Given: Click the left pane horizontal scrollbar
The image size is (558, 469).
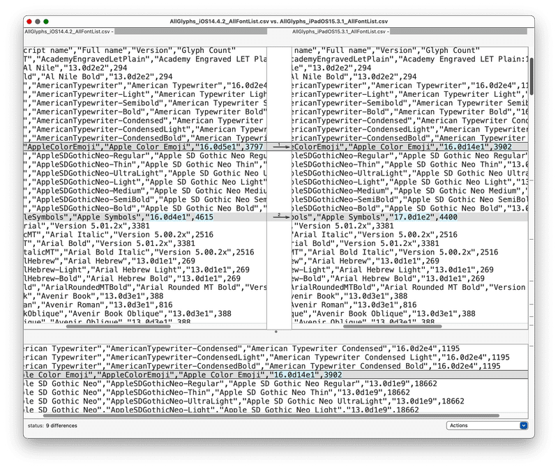Looking at the screenshot, I should click(x=118, y=326).
